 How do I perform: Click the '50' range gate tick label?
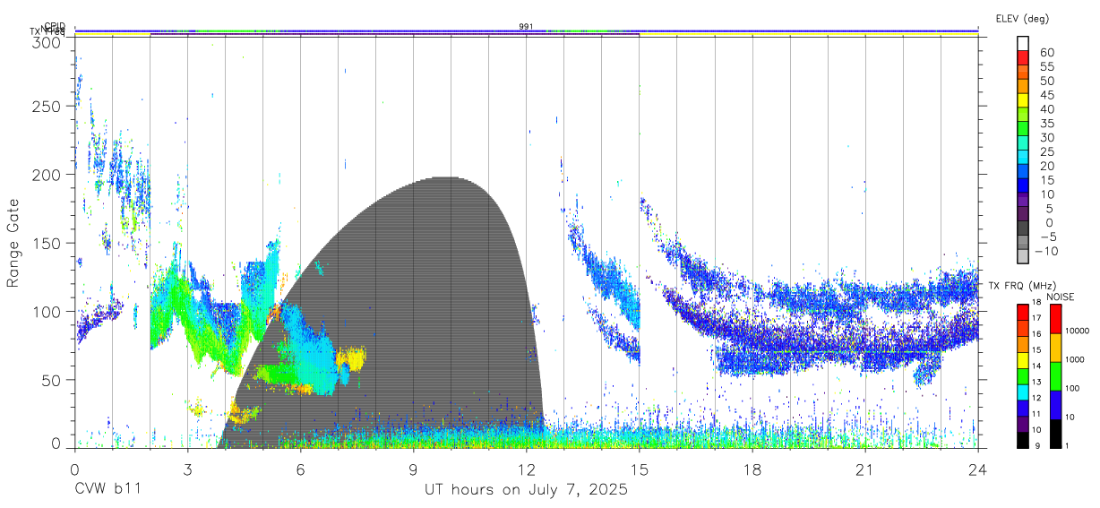[52, 380]
